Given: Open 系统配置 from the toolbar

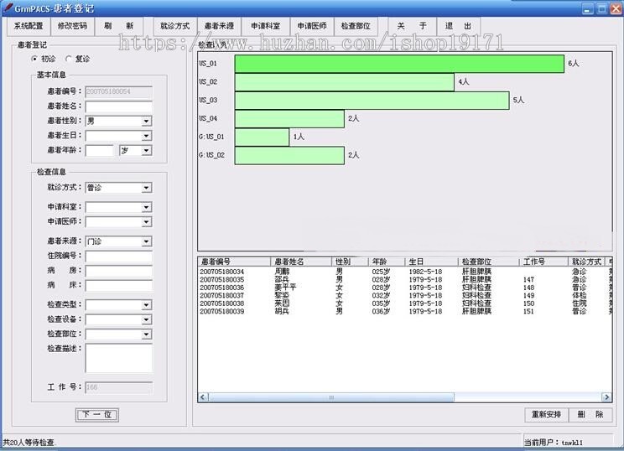Looking at the screenshot, I should (29, 26).
